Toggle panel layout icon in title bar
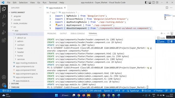Screen dimensions: 175x98 pos(150,2)
